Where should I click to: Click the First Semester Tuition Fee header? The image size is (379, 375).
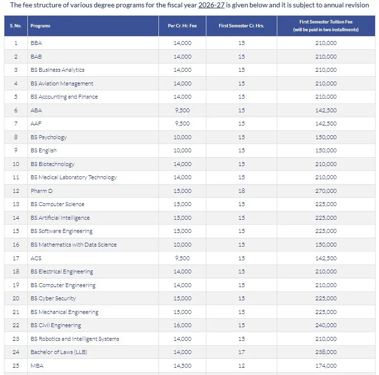326,25
